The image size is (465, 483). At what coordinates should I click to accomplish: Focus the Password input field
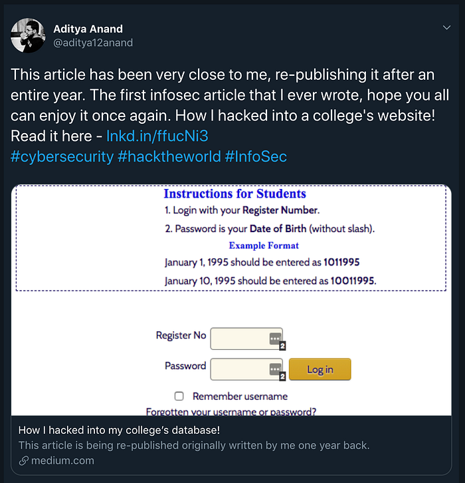246,369
